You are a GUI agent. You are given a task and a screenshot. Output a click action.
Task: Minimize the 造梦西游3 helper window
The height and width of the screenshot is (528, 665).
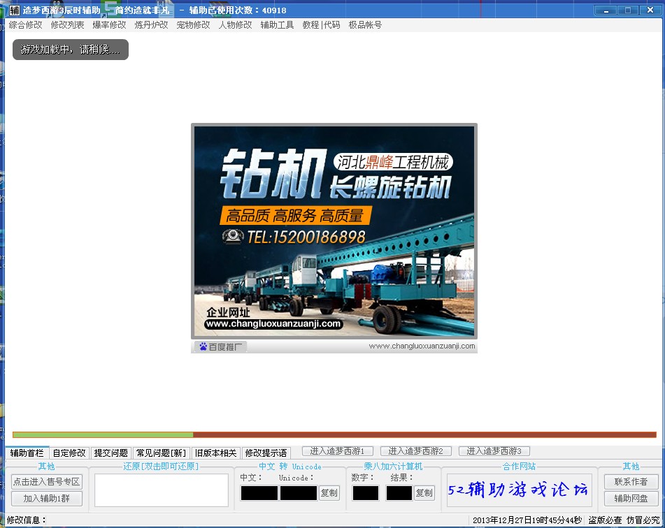pos(606,10)
